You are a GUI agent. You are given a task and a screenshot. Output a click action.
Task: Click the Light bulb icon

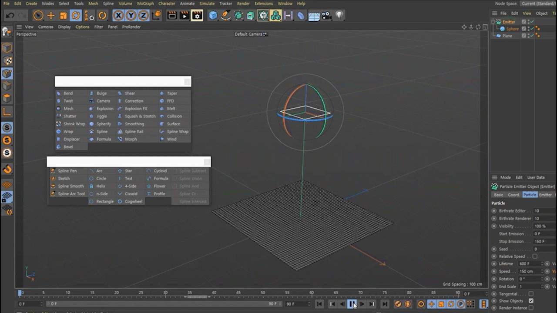339,16
